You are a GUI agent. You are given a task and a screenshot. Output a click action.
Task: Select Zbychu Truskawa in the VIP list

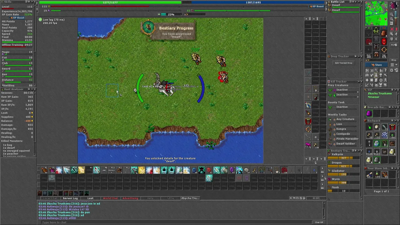tap(380, 93)
